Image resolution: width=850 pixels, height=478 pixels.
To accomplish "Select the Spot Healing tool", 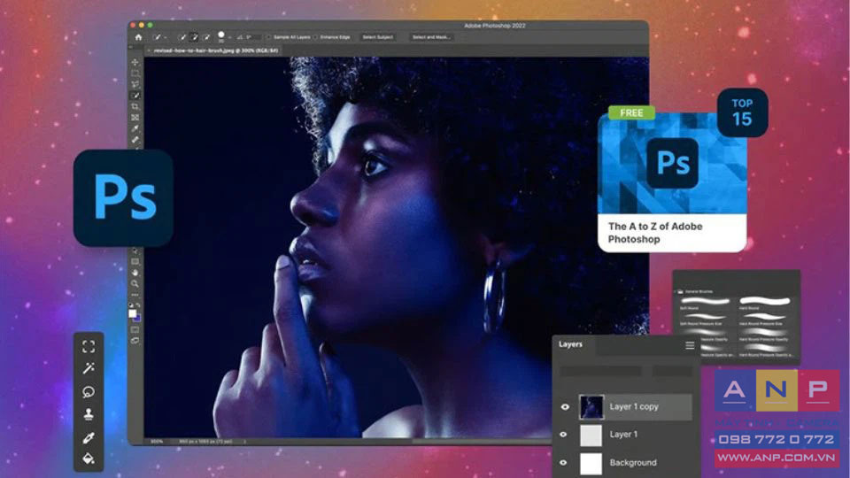I will tap(135, 140).
